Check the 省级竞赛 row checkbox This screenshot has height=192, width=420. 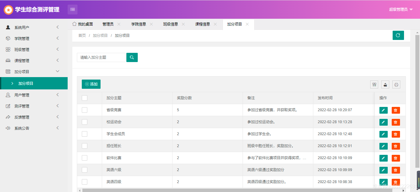click(x=85, y=110)
